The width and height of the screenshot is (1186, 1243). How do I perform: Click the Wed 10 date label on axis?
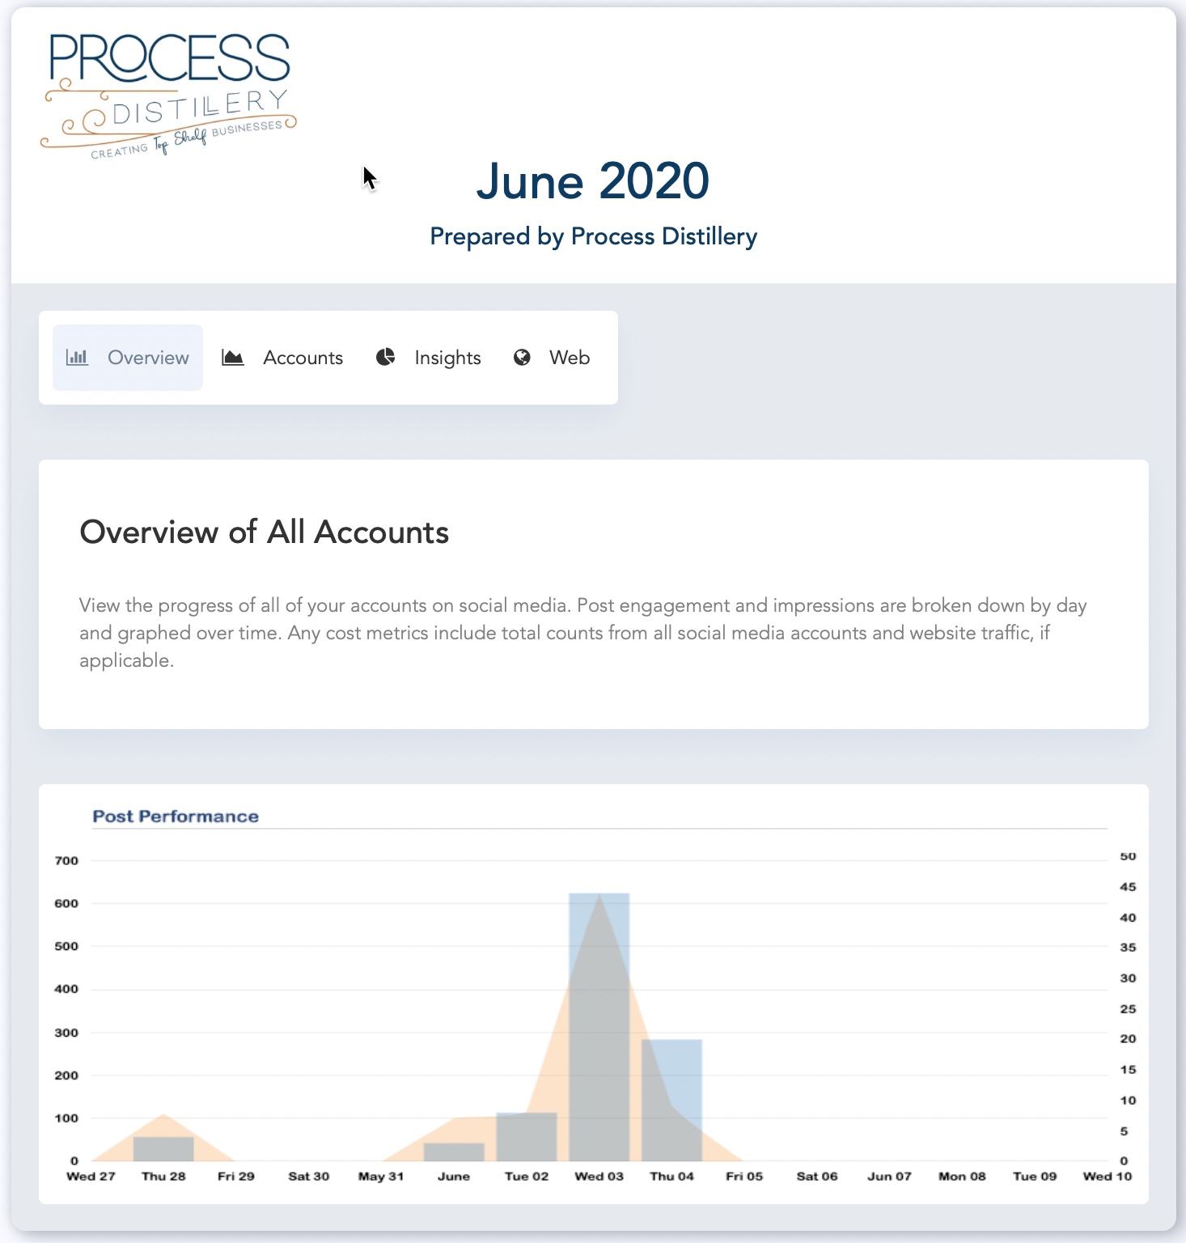[x=1107, y=1177]
